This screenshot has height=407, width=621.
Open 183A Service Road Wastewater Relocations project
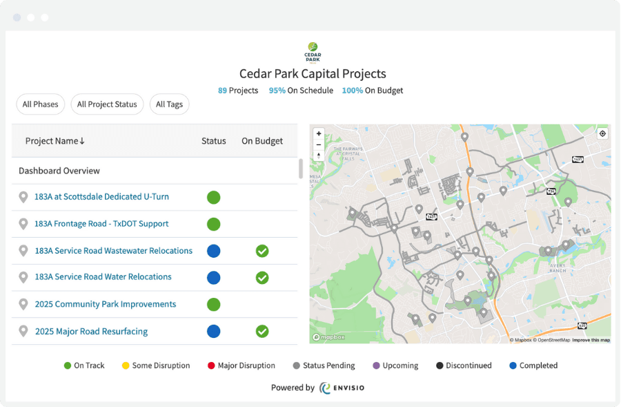point(114,251)
